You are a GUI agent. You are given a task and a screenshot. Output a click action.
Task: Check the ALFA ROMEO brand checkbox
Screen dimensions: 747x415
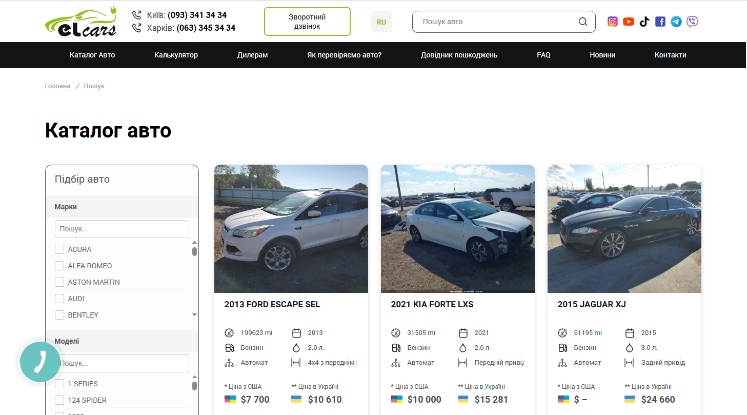pyautogui.click(x=59, y=266)
